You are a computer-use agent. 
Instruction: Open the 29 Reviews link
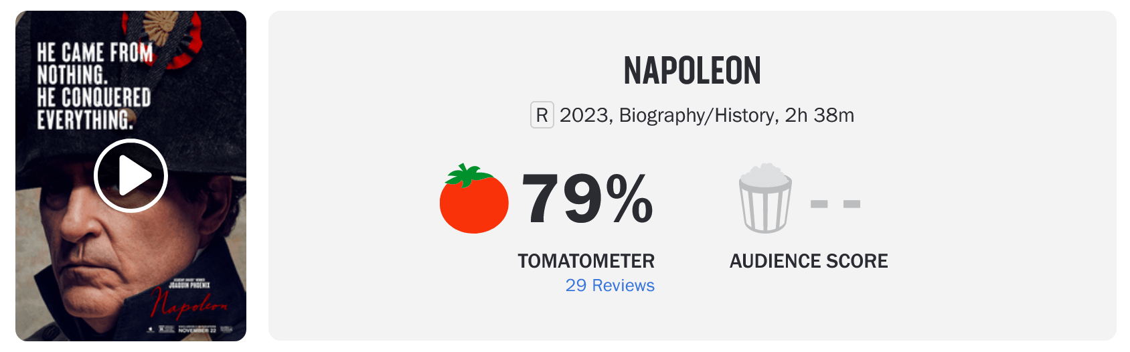pyautogui.click(x=610, y=285)
